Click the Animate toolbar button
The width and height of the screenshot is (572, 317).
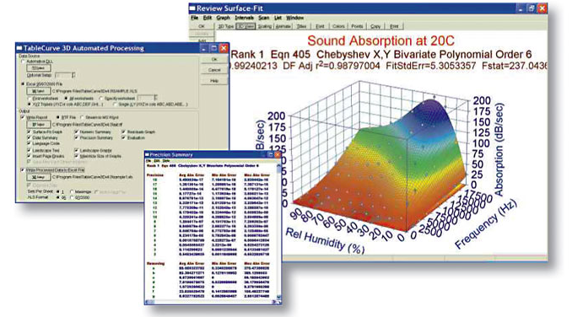283,26
